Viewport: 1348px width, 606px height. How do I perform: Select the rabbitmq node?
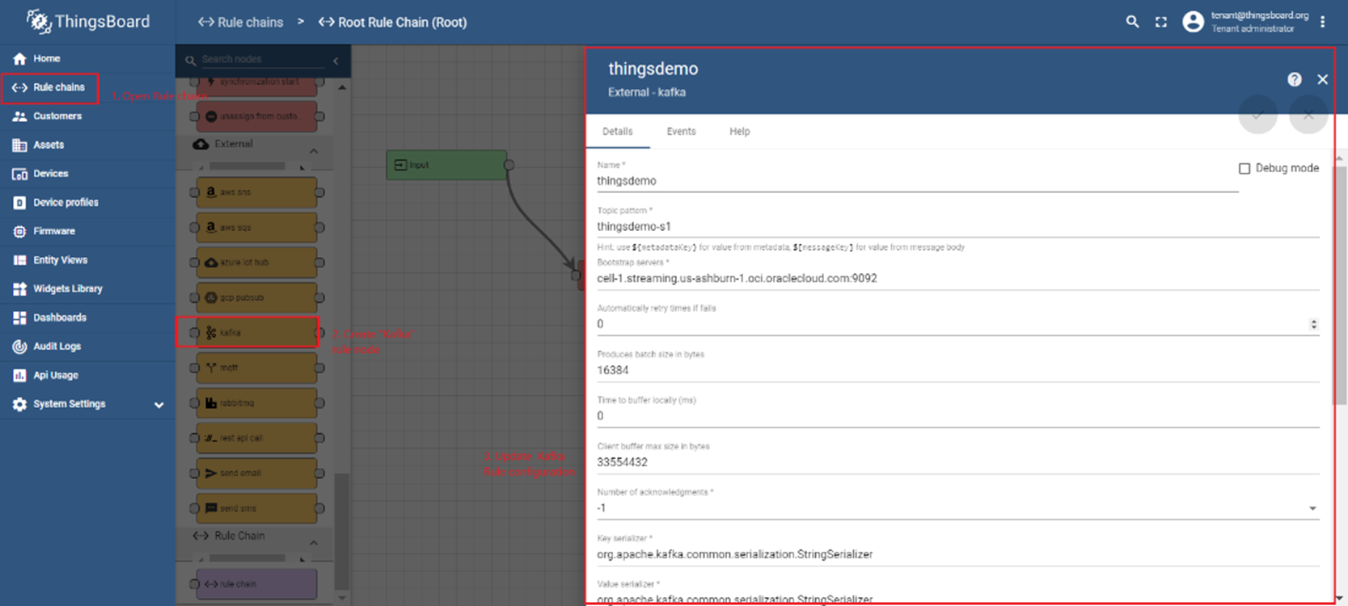click(x=256, y=402)
